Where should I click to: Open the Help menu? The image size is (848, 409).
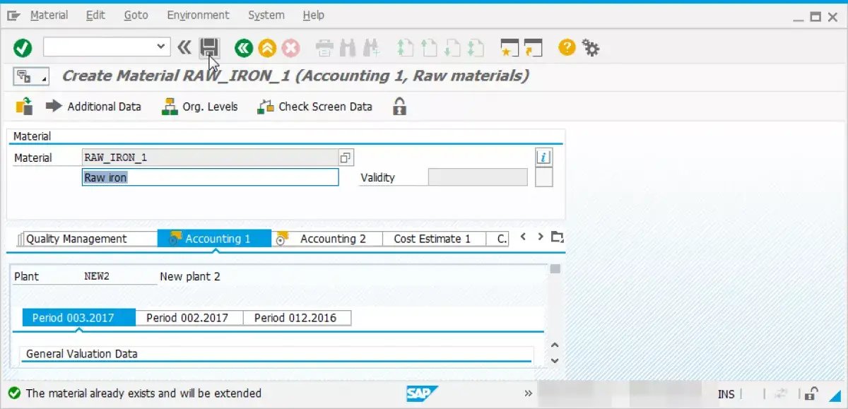pos(313,15)
